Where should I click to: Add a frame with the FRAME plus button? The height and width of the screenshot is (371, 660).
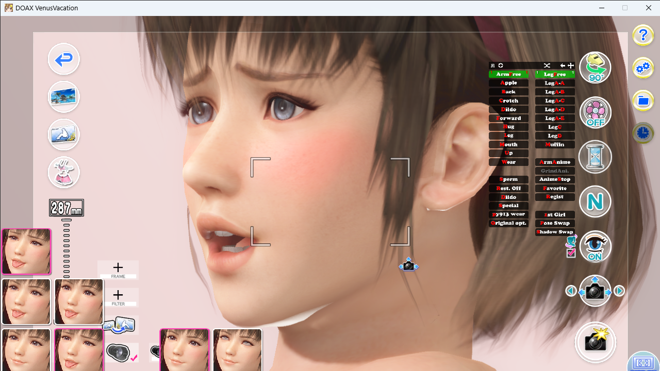[118, 270]
